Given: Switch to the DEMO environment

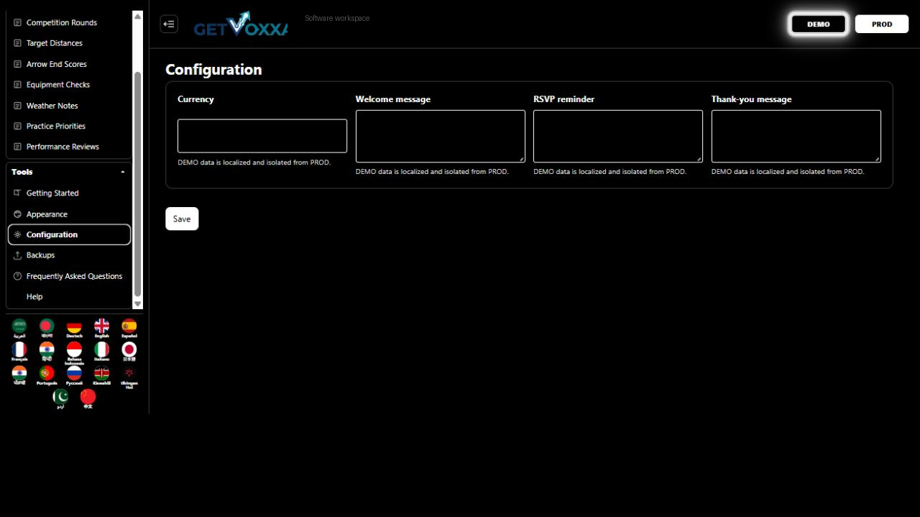Looking at the screenshot, I should (x=819, y=24).
